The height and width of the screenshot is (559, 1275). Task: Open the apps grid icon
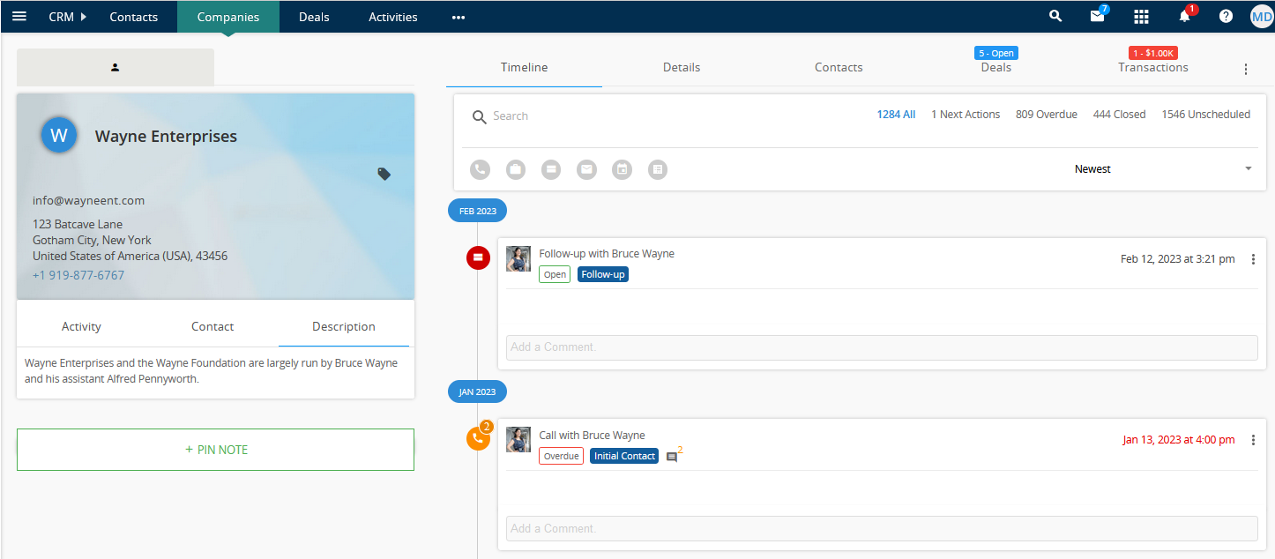coord(1141,17)
